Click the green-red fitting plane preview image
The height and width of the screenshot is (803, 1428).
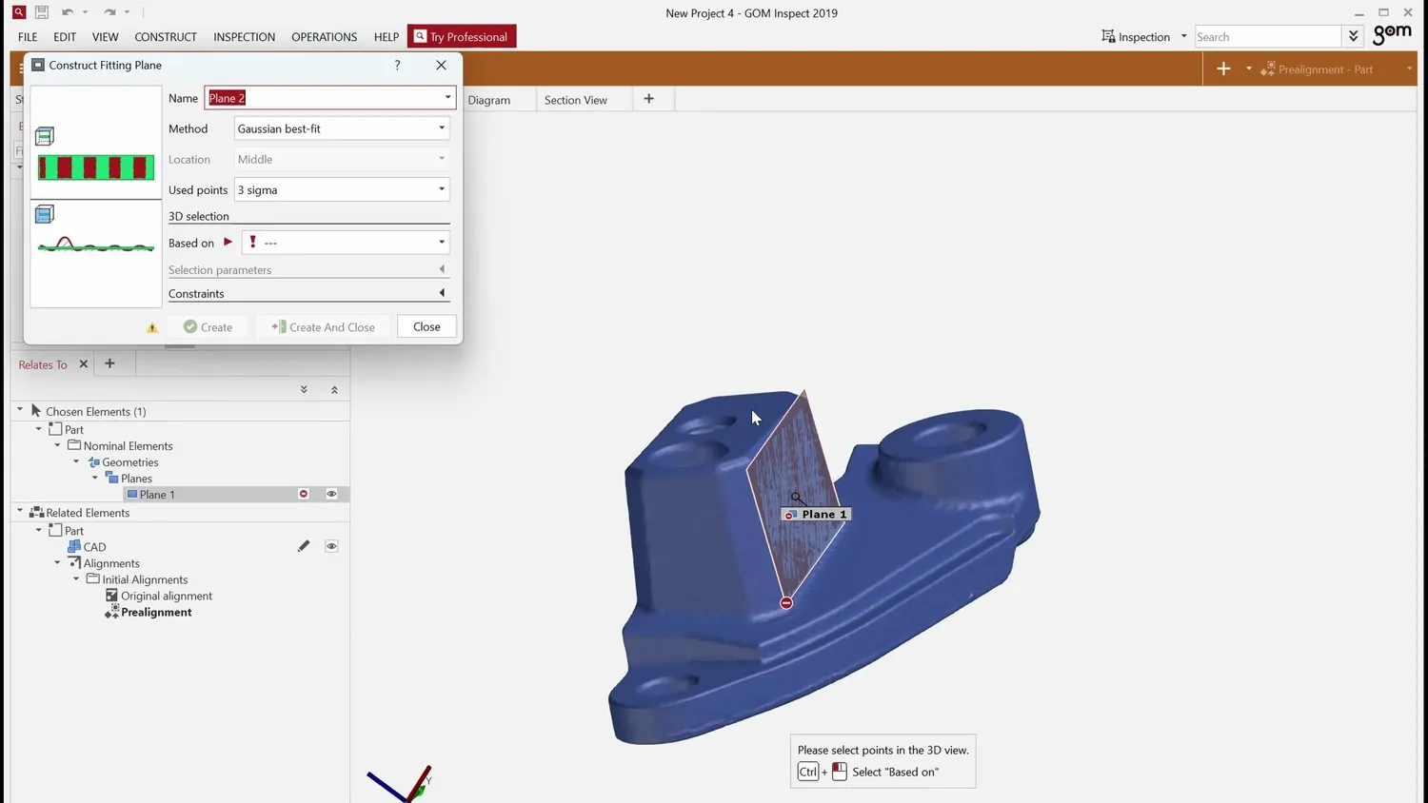96,167
